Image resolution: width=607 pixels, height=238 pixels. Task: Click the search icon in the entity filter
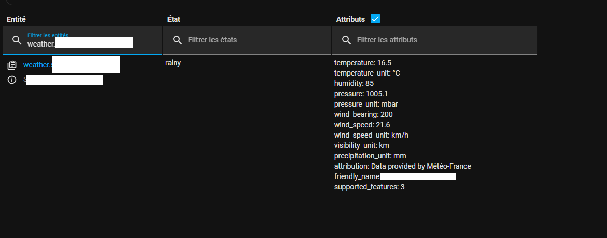17,40
